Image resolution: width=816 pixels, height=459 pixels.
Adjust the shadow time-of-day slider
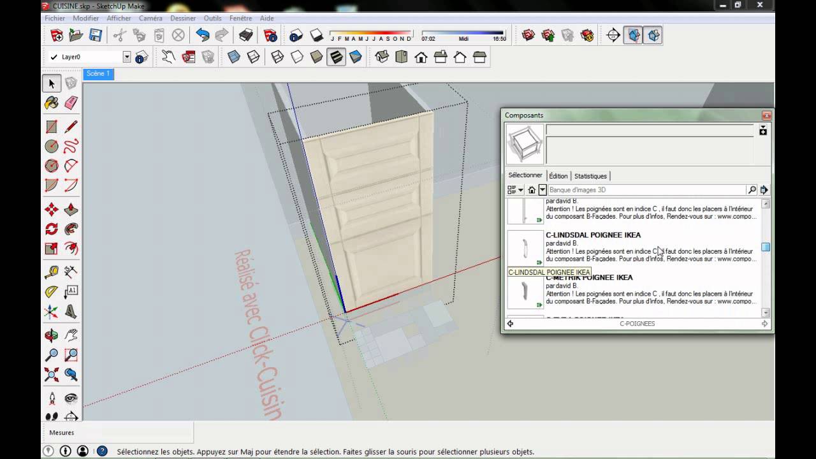point(463,34)
